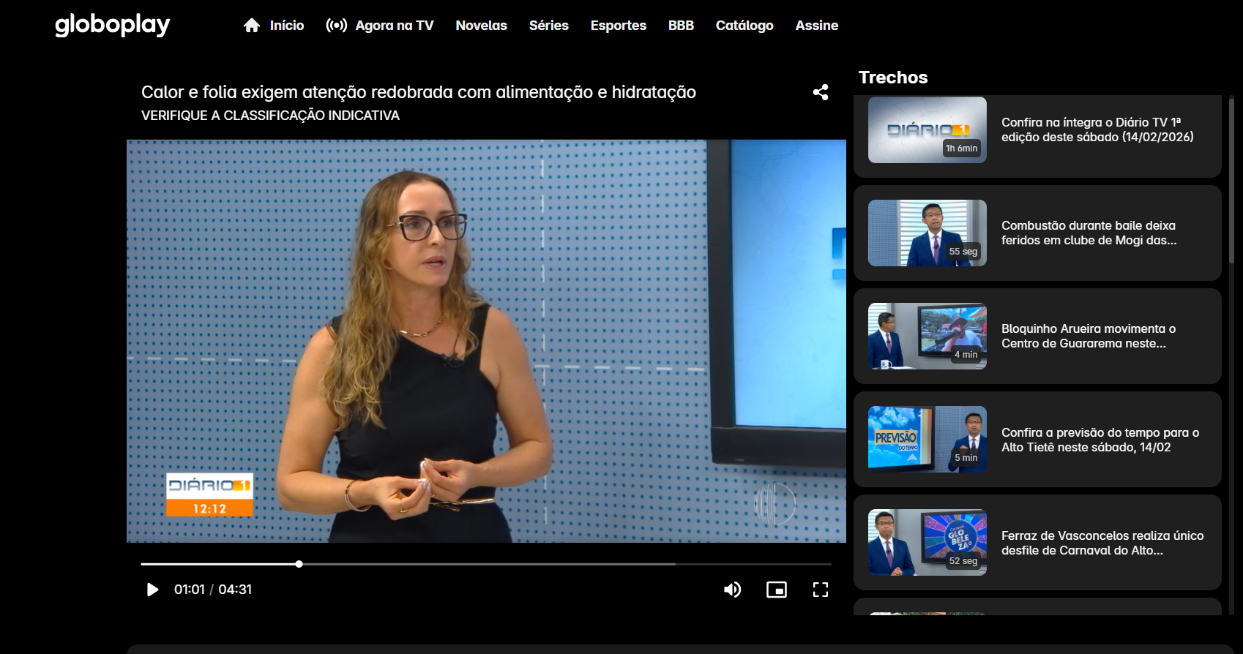Open the Esportes section
The width and height of the screenshot is (1243, 654).
point(618,26)
